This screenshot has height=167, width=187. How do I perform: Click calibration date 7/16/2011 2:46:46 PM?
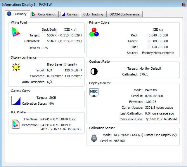[161, 119]
